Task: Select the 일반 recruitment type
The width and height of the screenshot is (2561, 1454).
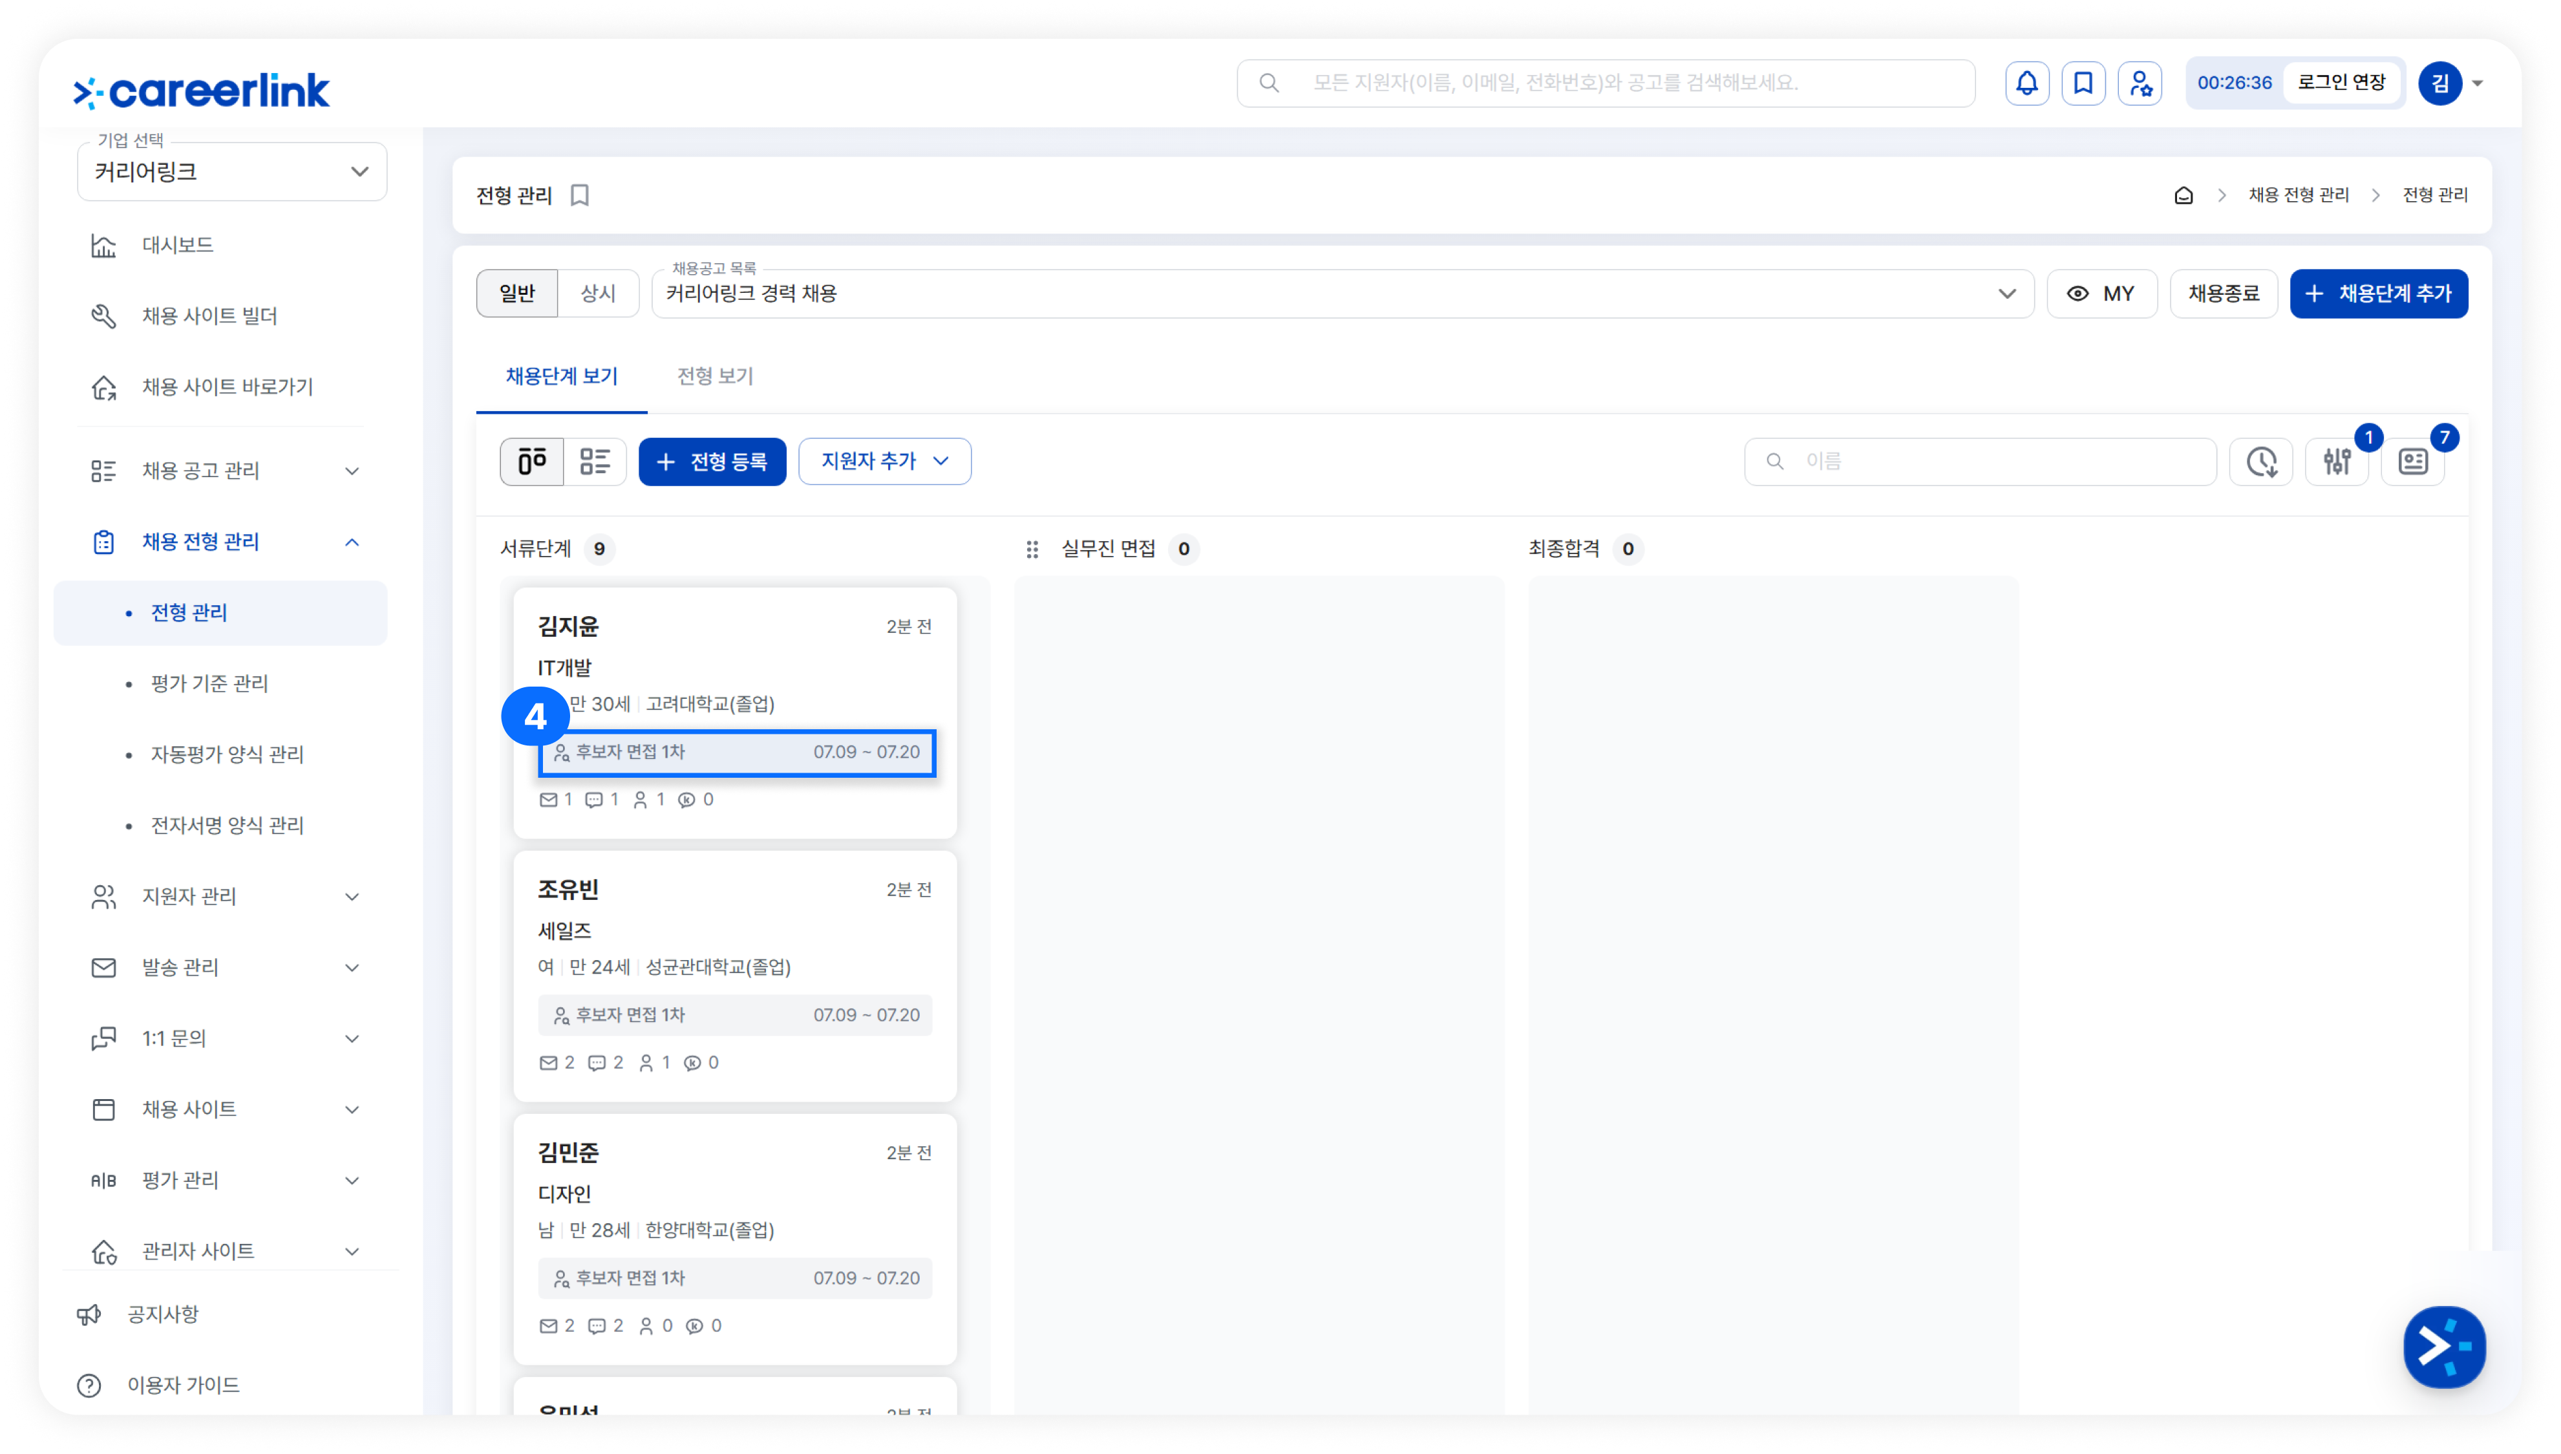Action: click(517, 294)
